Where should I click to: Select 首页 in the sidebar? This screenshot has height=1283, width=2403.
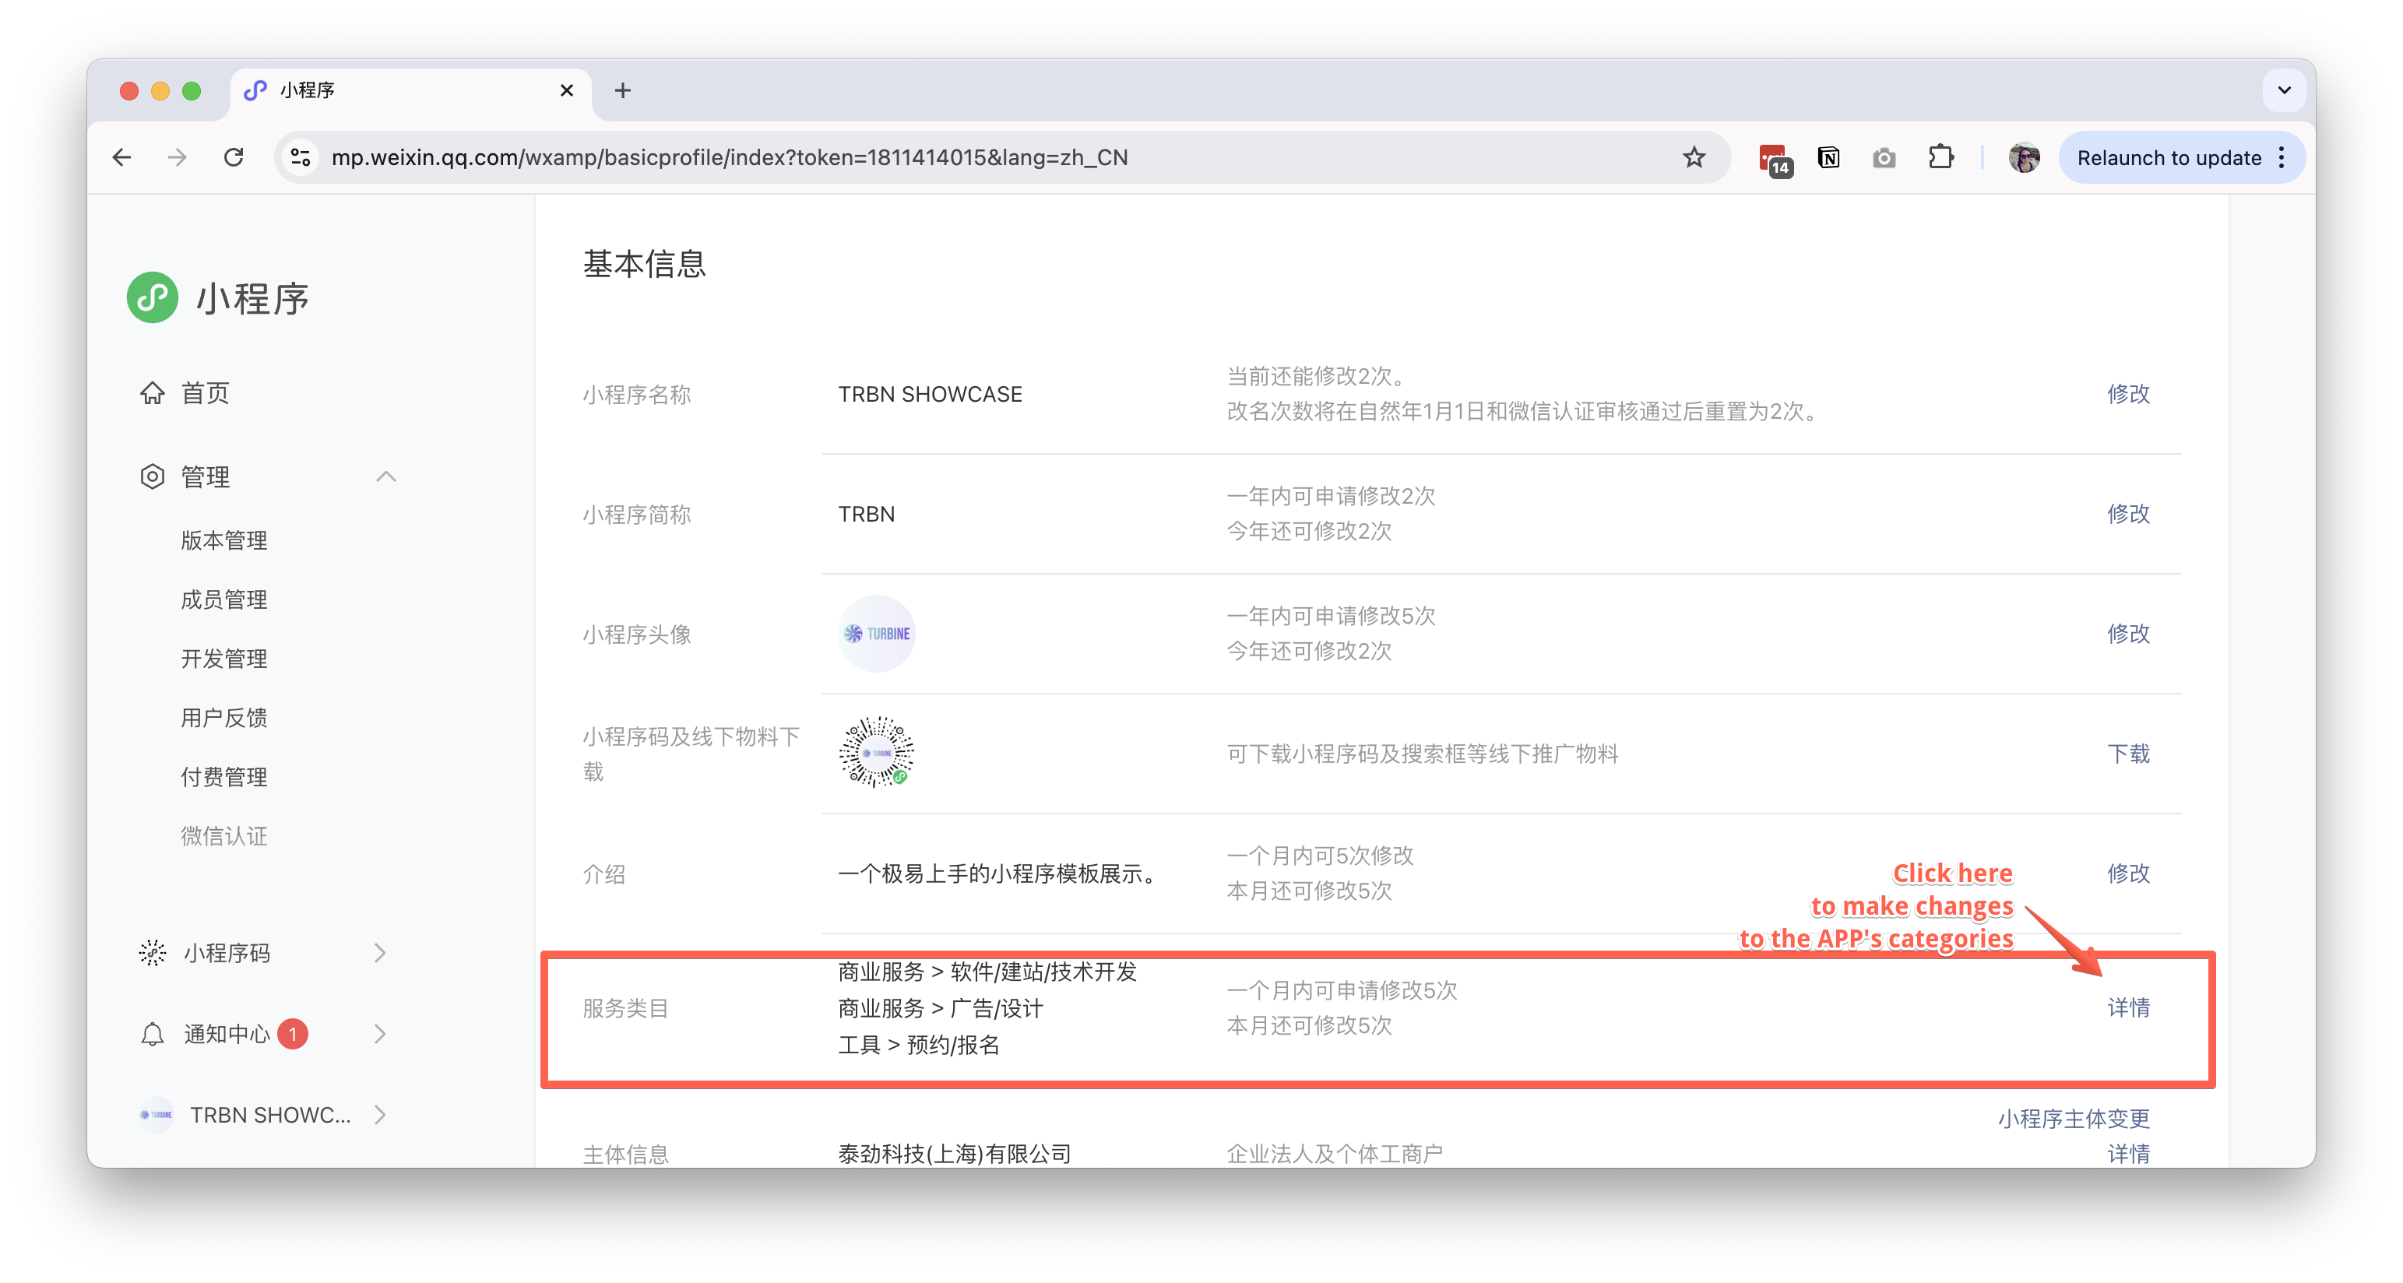point(204,393)
